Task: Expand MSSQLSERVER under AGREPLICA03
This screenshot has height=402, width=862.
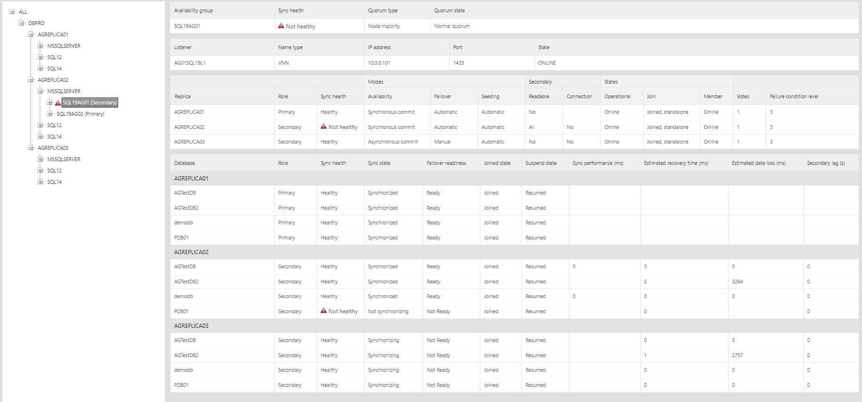Action: pos(40,159)
